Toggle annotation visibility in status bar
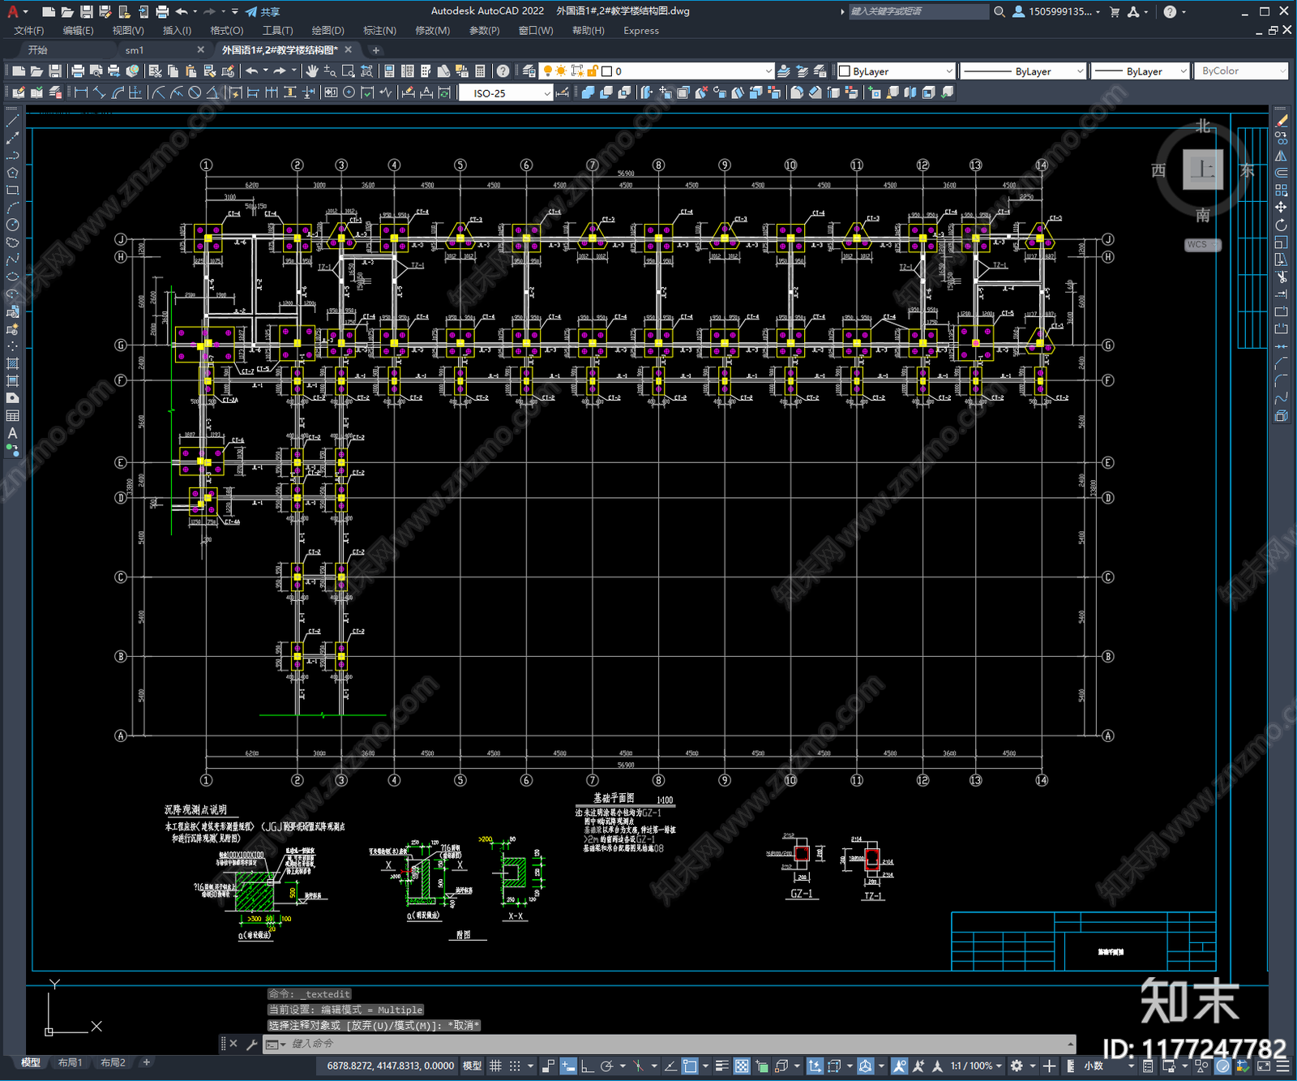This screenshot has width=1297, height=1081. 899,1066
